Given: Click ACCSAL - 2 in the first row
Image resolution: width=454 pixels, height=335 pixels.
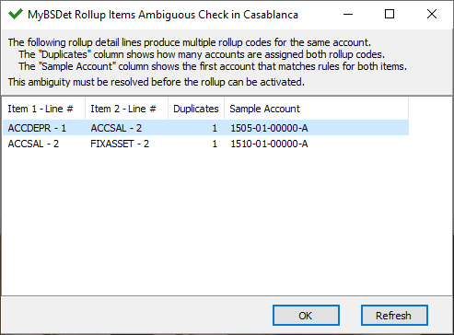Looking at the screenshot, I should 116,128.
